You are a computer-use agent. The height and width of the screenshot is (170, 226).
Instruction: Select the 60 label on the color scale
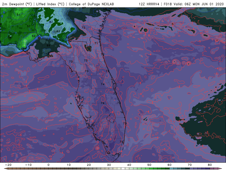click(x=169, y=165)
